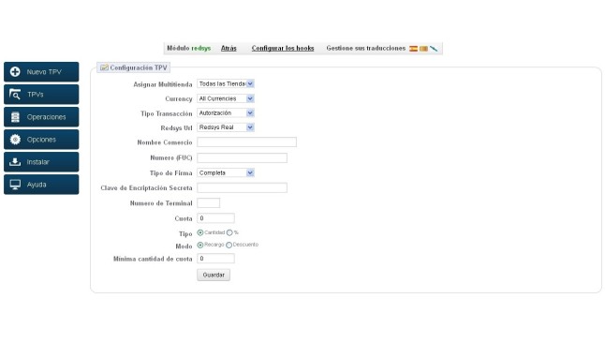Screen dimensions: 605x343
Task: Click the monitor icon on Ayuda
Action: pos(15,185)
